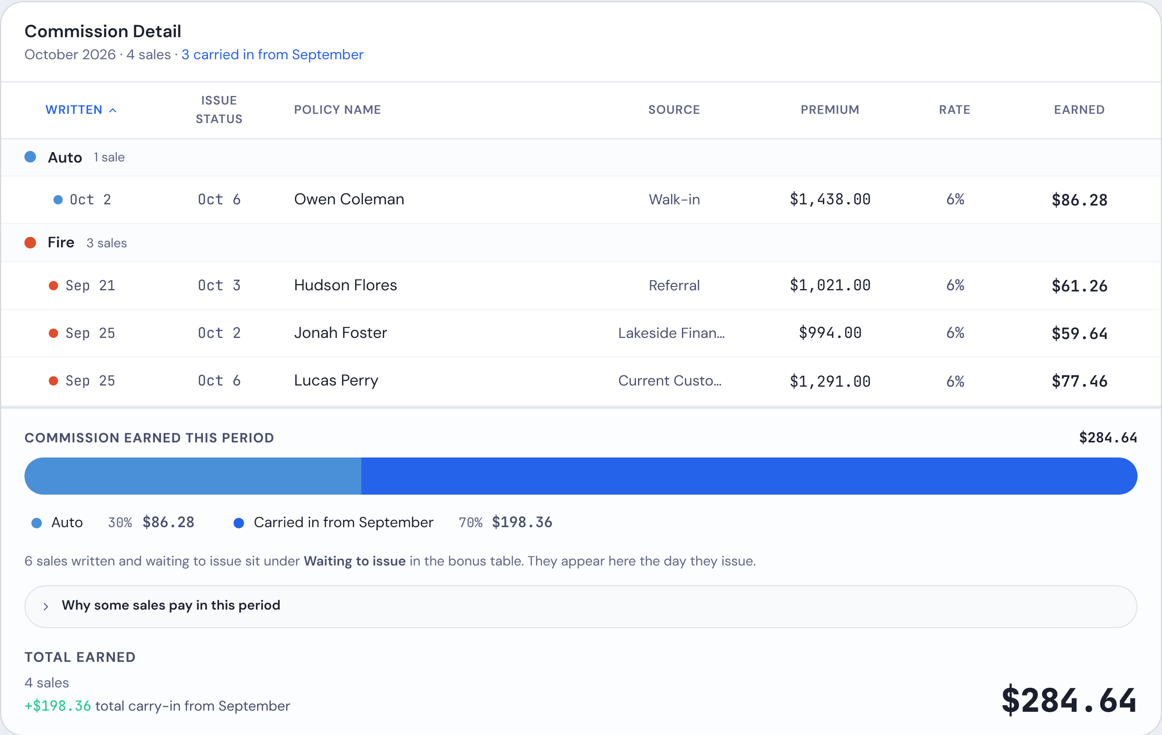The image size is (1162, 735).
Task: Click the dark blue carried-in bar segment
Action: click(x=749, y=476)
